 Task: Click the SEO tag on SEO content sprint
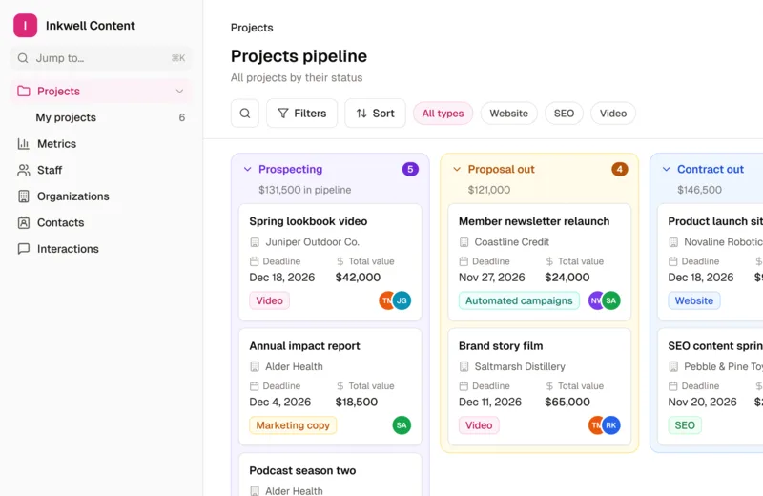685,425
